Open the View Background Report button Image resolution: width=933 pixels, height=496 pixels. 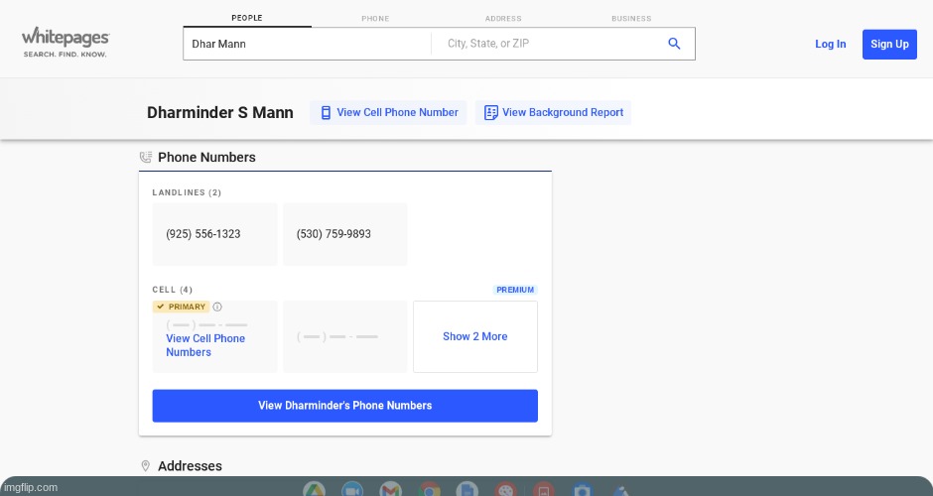553,113
